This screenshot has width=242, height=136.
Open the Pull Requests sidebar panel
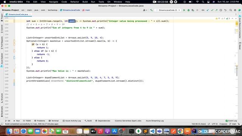[x=2, y=43]
